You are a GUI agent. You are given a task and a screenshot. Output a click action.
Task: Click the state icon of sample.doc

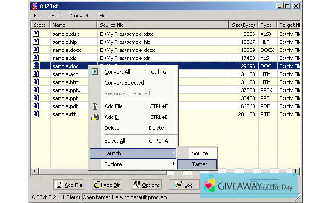click(35, 66)
